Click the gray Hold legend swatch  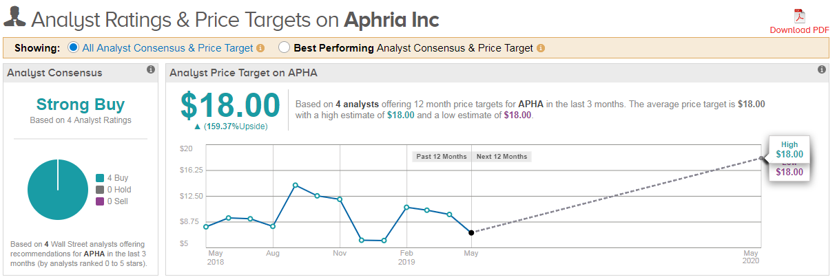(99, 190)
